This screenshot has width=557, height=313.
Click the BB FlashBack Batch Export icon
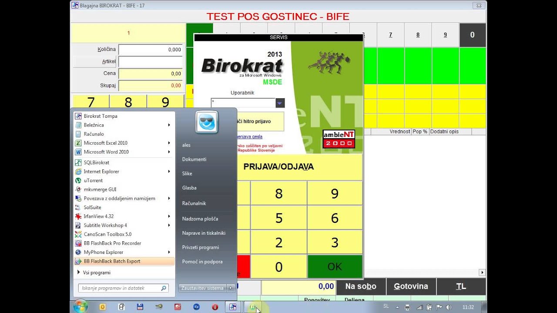(x=78, y=261)
